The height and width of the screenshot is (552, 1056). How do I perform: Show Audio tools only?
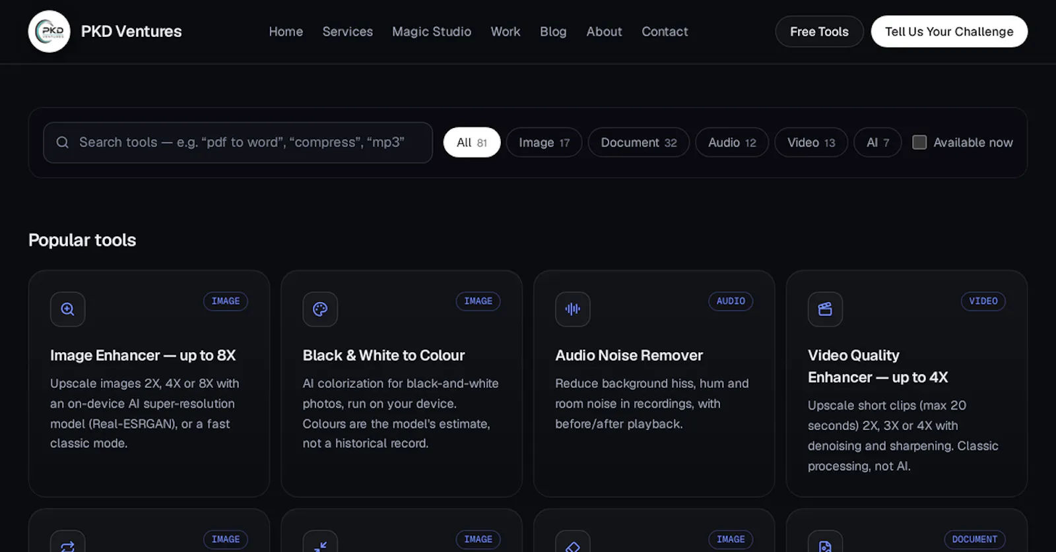click(732, 142)
